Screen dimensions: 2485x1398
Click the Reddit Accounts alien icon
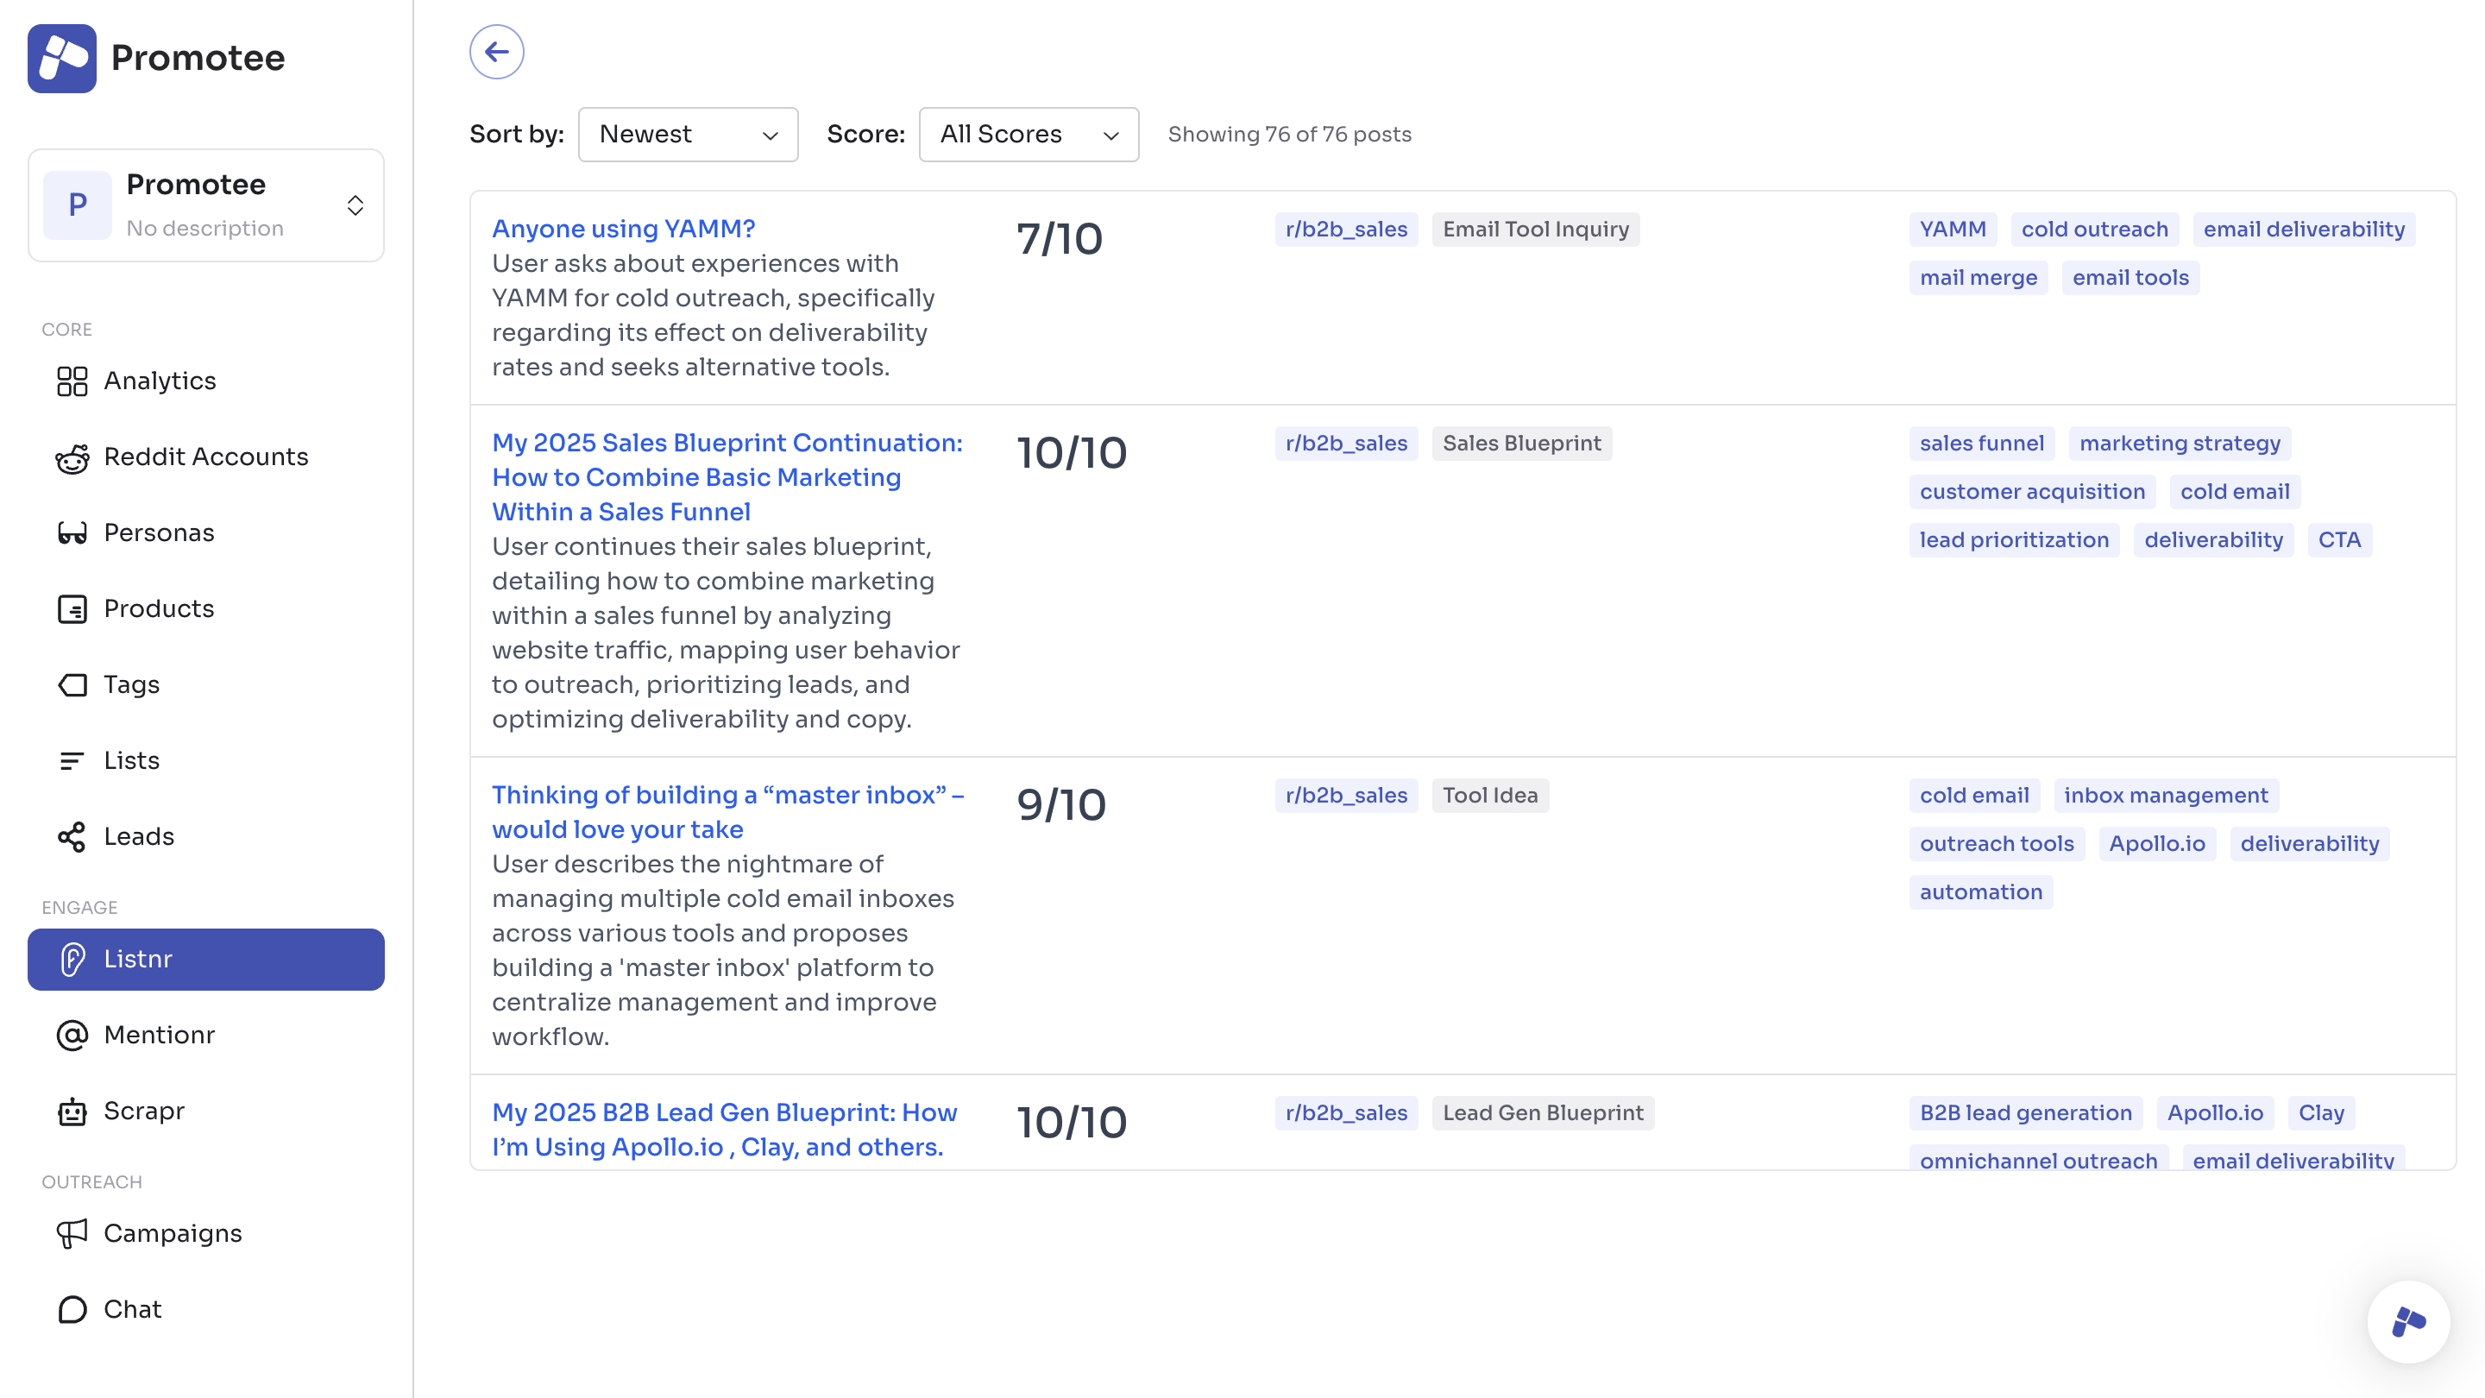(72, 457)
